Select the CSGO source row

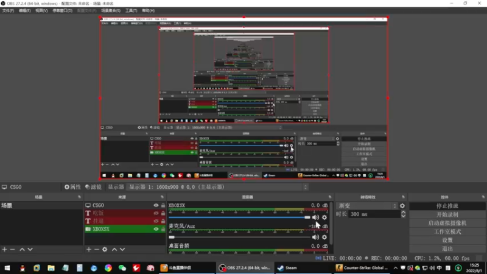[x=125, y=205]
